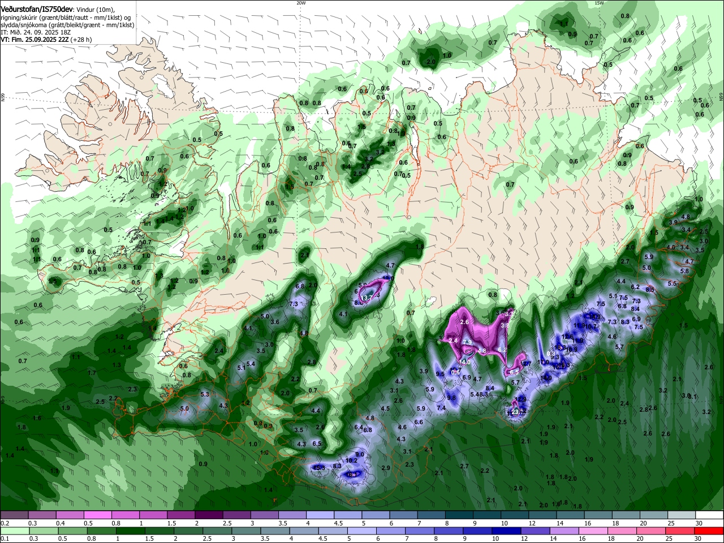
Task: Select the dark teal 8 swatch in the top legend row
Action: pos(459,515)
